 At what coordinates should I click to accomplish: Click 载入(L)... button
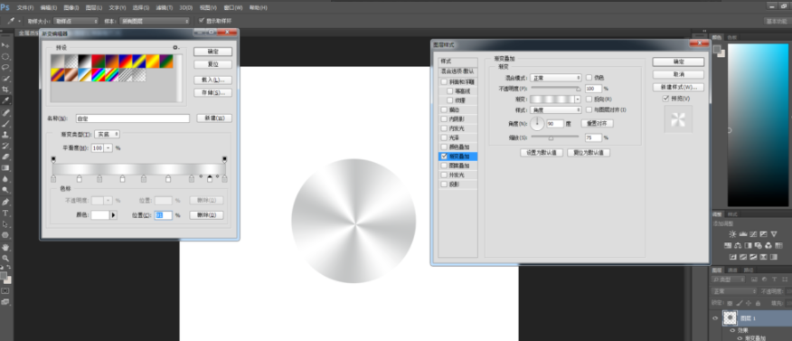tap(212, 80)
